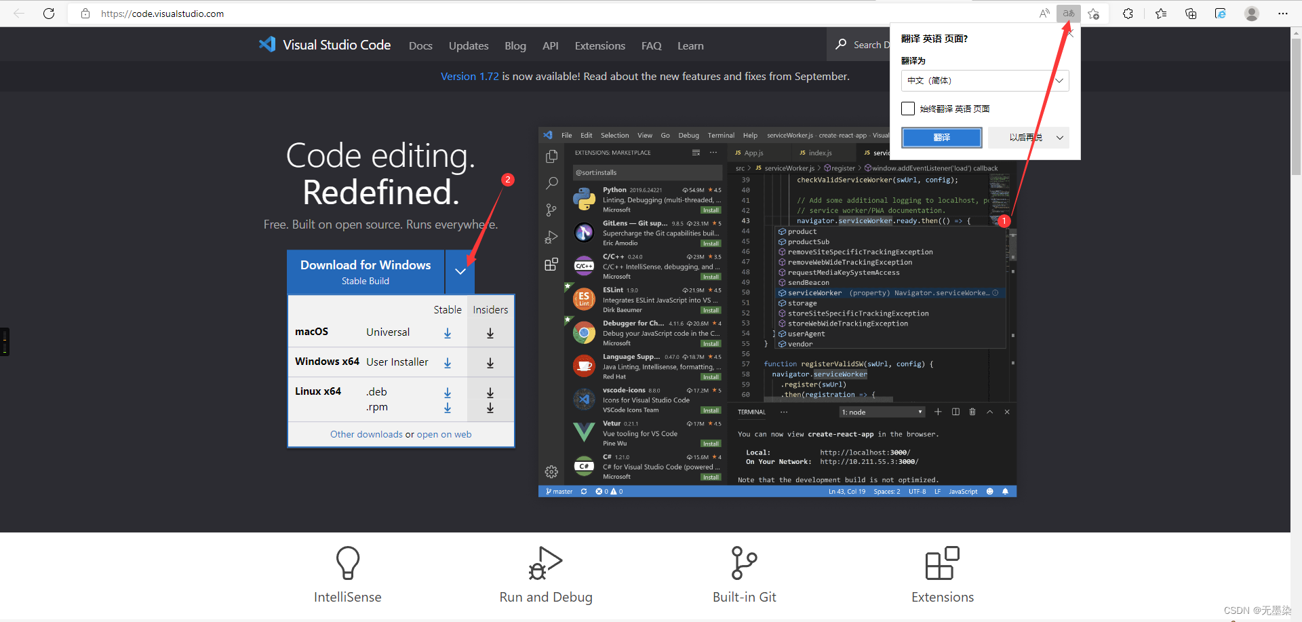Go to the Blog page
The width and height of the screenshot is (1302, 622).
(x=515, y=45)
